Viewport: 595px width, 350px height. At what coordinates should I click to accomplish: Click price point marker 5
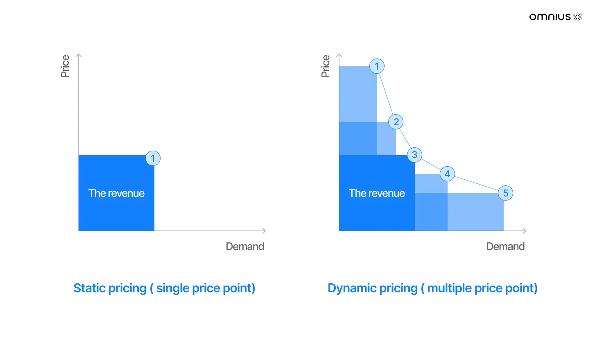(x=505, y=193)
